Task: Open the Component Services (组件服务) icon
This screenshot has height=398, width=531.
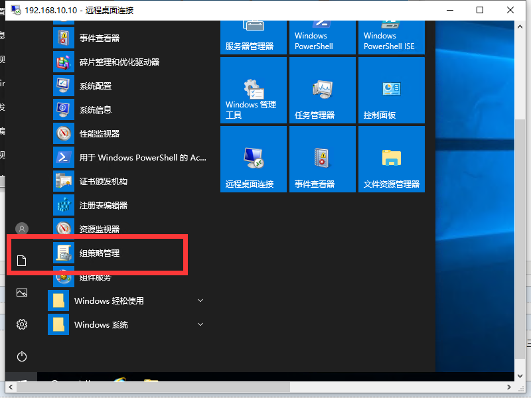Action: [64, 277]
